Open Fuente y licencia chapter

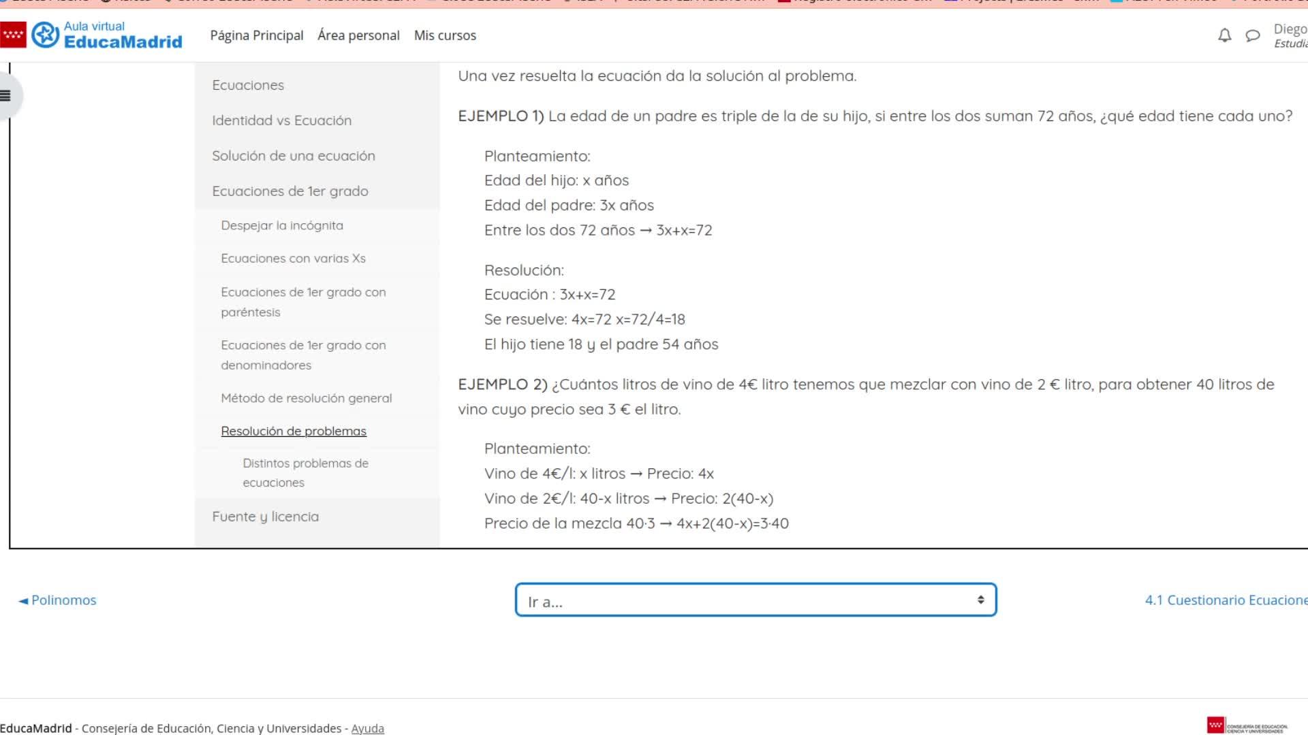point(265,517)
